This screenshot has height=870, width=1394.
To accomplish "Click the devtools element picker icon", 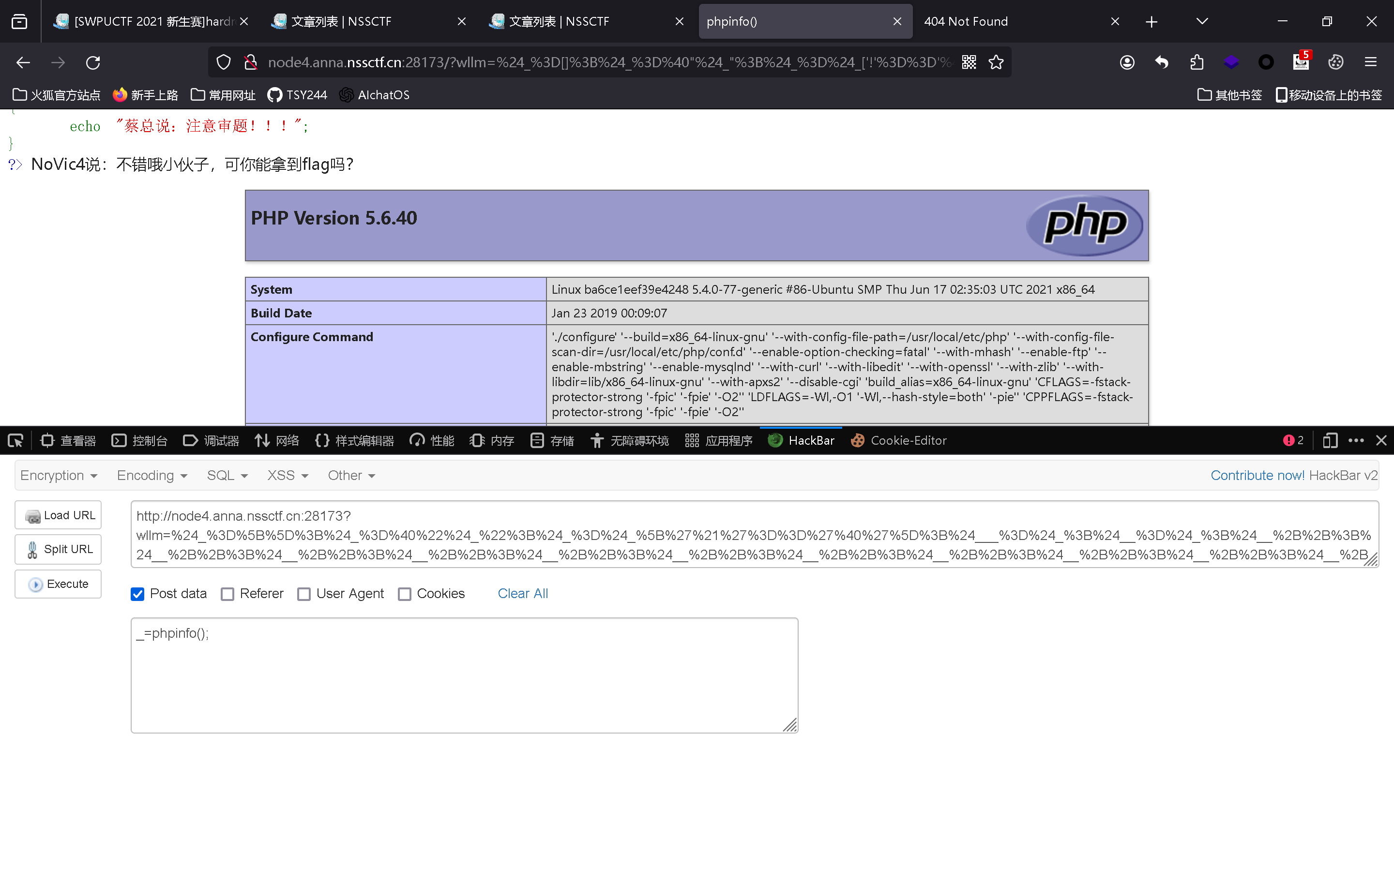I will click(15, 441).
